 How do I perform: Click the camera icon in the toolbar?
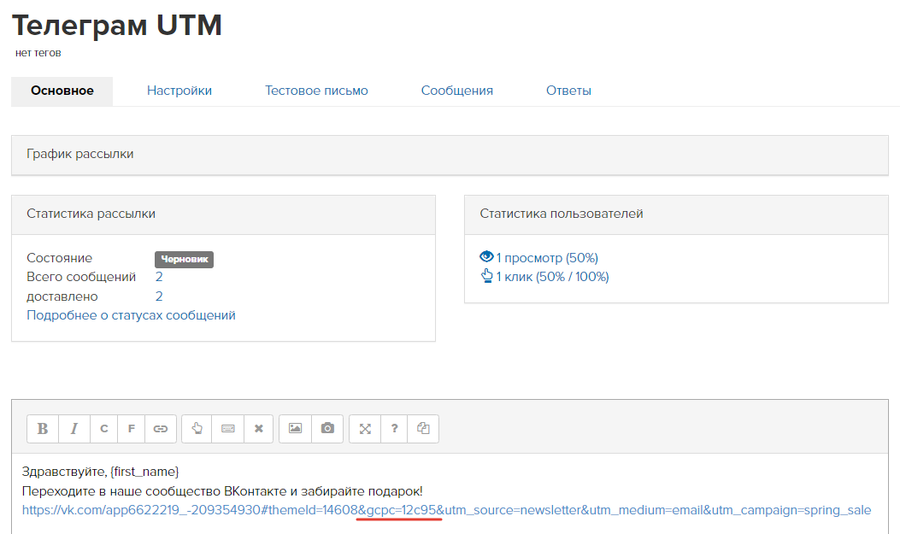tap(327, 429)
